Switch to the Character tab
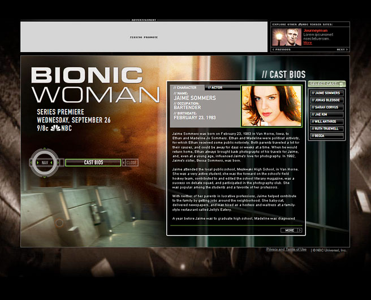The width and height of the screenshot is (371, 300). (x=185, y=88)
